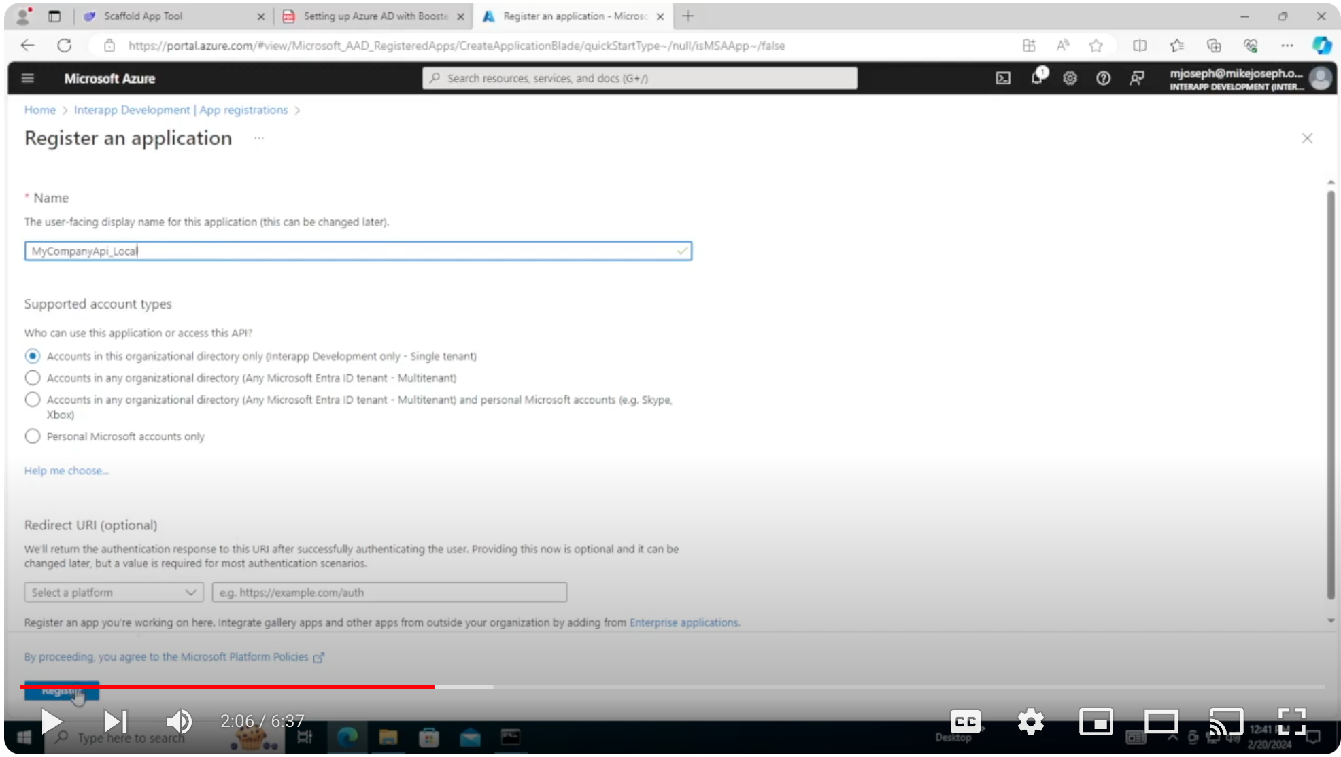Open a new browser tab
This screenshot has width=1341, height=757.
(x=688, y=16)
